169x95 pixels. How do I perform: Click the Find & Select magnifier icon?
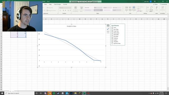pyautogui.click(x=151, y=8)
